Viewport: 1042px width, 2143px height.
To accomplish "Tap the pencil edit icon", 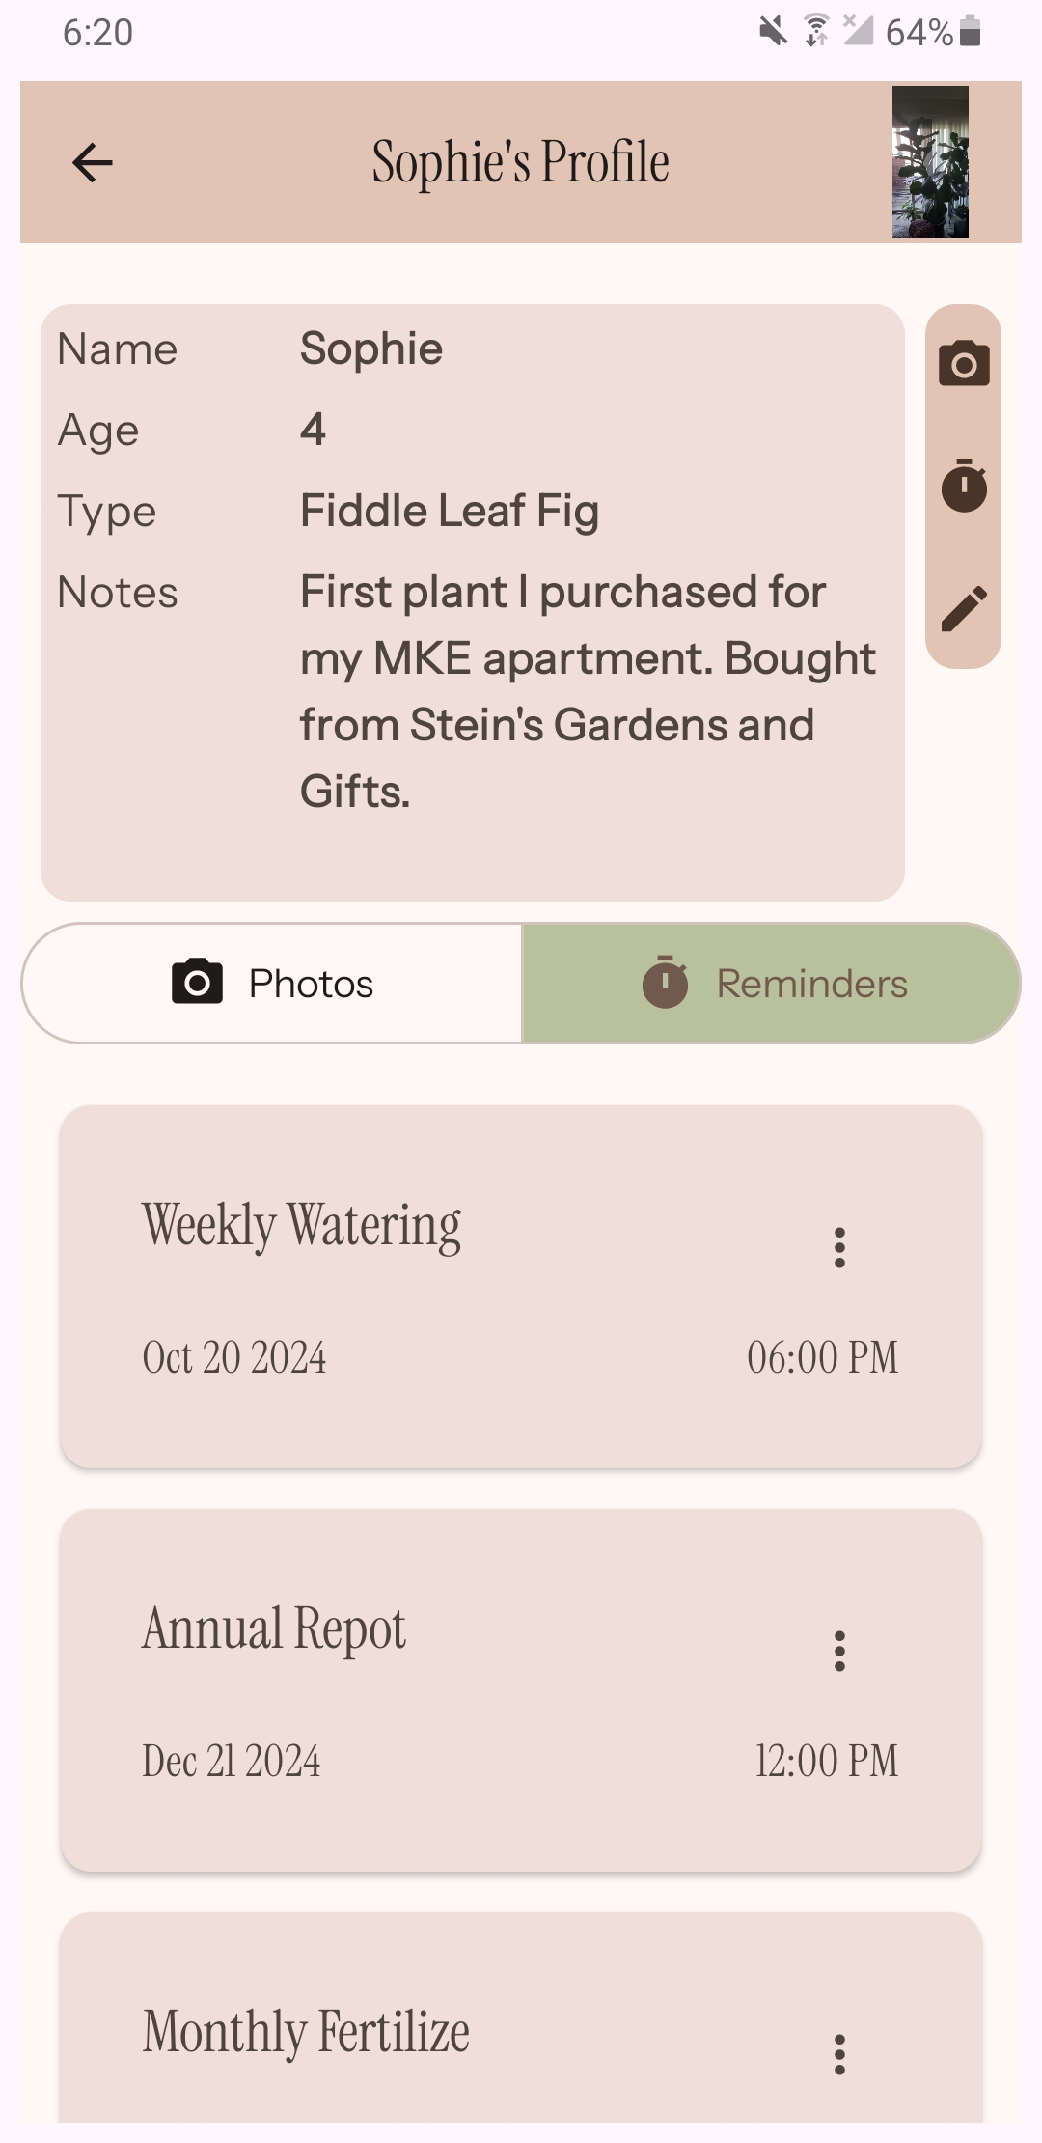I will 964,608.
